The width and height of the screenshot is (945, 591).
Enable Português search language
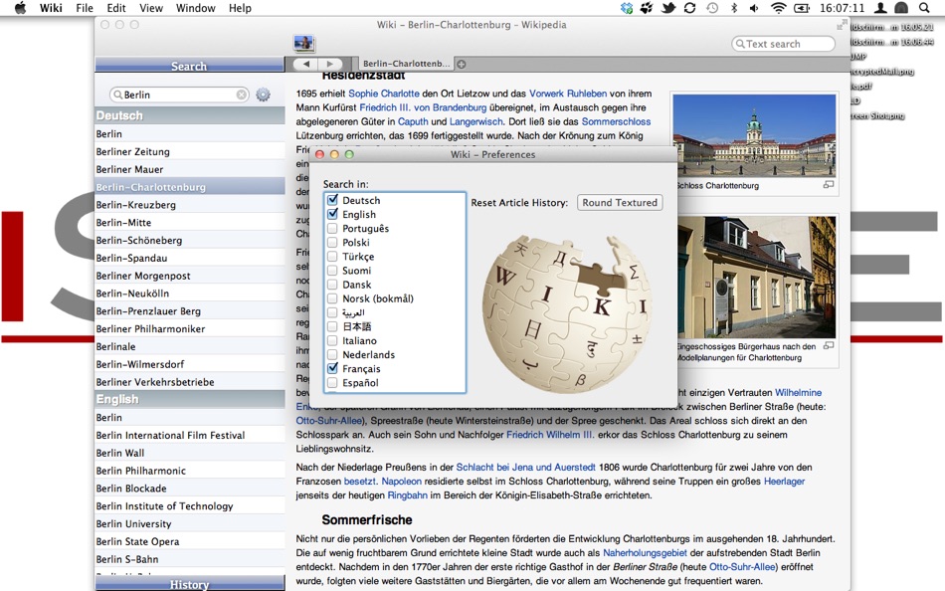(x=332, y=229)
